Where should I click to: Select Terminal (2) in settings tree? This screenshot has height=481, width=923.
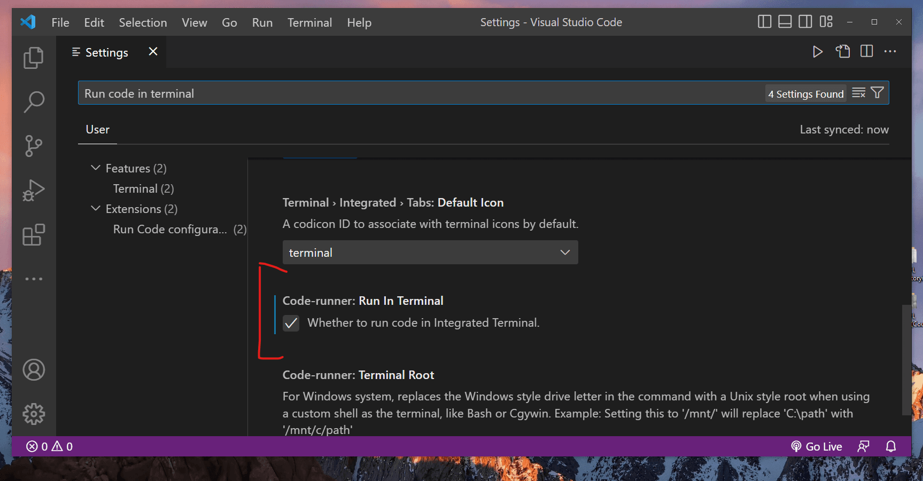pos(144,188)
